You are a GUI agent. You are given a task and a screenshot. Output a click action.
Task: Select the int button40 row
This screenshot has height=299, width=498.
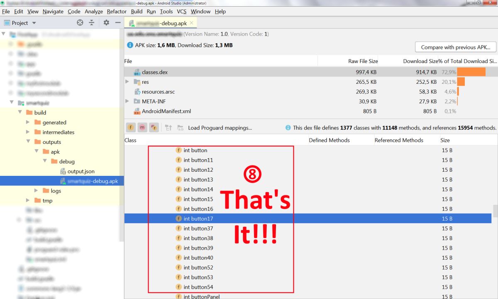pyautogui.click(x=308, y=258)
